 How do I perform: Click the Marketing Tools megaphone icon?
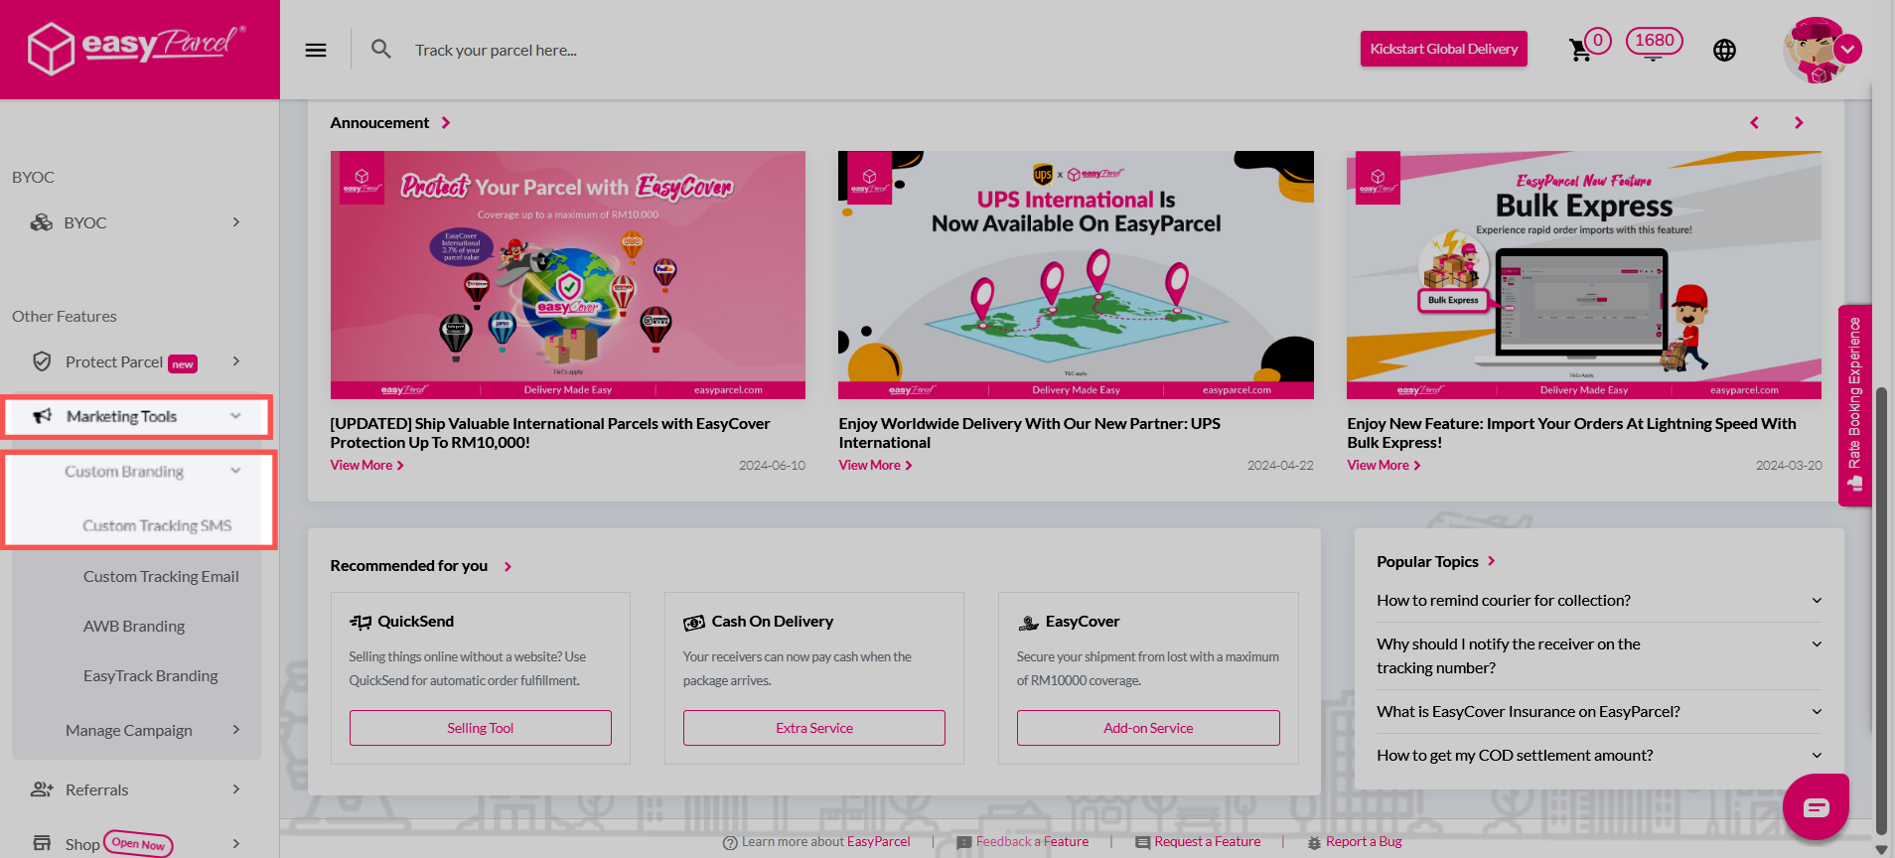[42, 416]
